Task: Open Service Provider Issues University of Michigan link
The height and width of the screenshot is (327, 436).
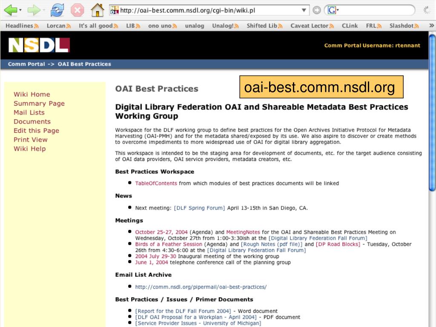Action: [x=198, y=323]
